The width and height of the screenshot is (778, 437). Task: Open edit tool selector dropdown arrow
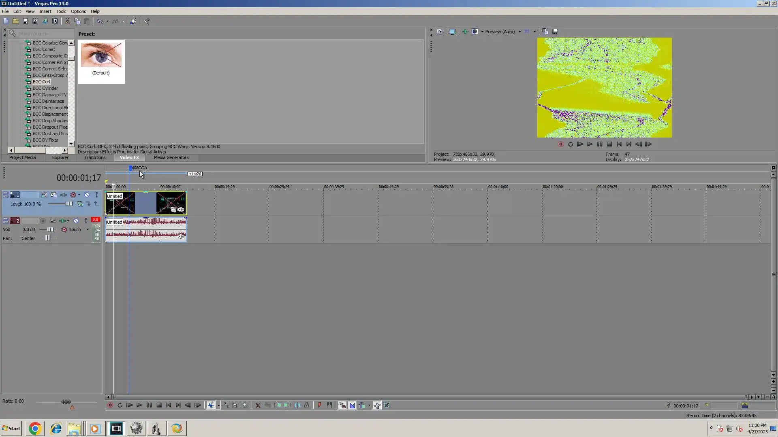[x=218, y=405]
